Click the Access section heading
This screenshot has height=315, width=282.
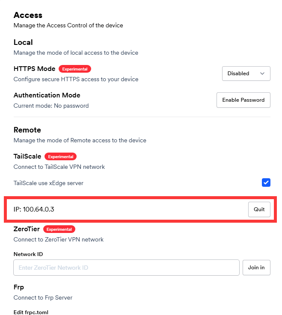[28, 15]
